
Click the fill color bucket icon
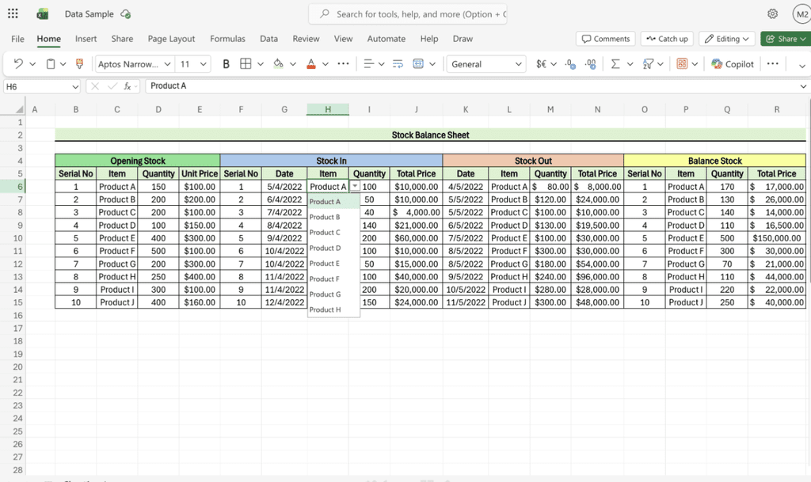[278, 64]
